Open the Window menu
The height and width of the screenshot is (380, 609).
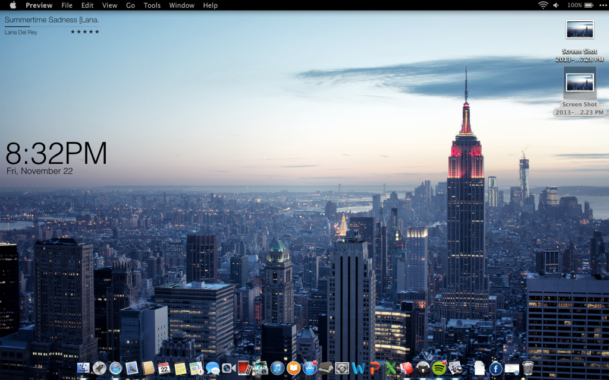181,5
